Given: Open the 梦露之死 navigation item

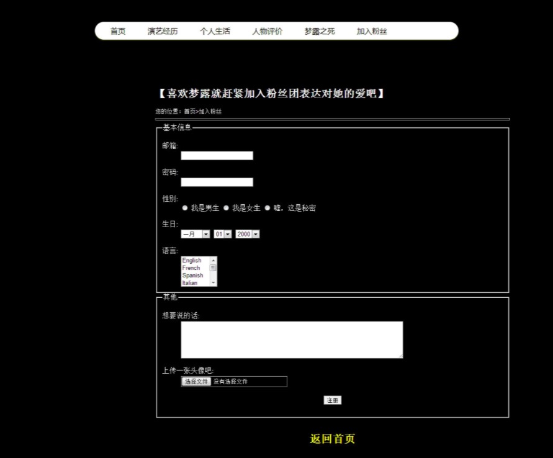Looking at the screenshot, I should tap(320, 31).
